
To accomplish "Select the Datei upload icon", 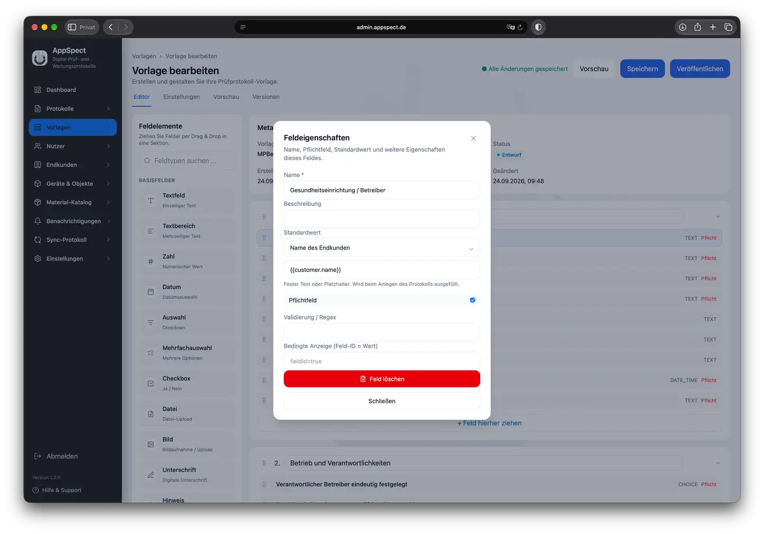I will pyautogui.click(x=151, y=414).
